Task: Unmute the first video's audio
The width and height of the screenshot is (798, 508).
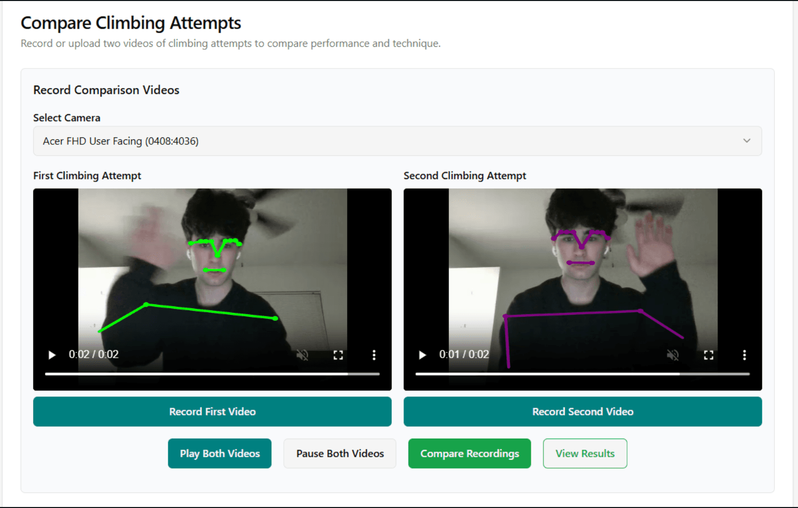Action: point(302,355)
